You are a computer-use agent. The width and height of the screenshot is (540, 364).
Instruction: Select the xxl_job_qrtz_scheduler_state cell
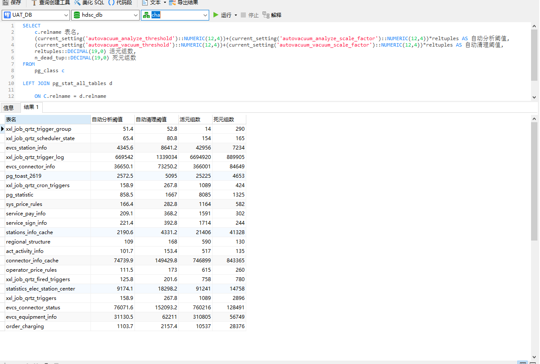tap(48, 138)
